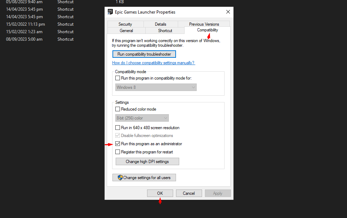This screenshot has height=218, width=347.
Task: Toggle the Reduced color mode checkbox
Action: tap(118, 109)
